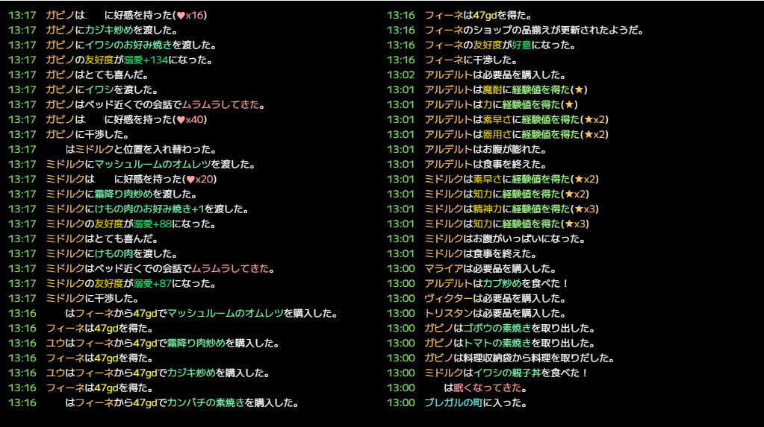Click the heart icon beside x40

[x=180, y=119]
